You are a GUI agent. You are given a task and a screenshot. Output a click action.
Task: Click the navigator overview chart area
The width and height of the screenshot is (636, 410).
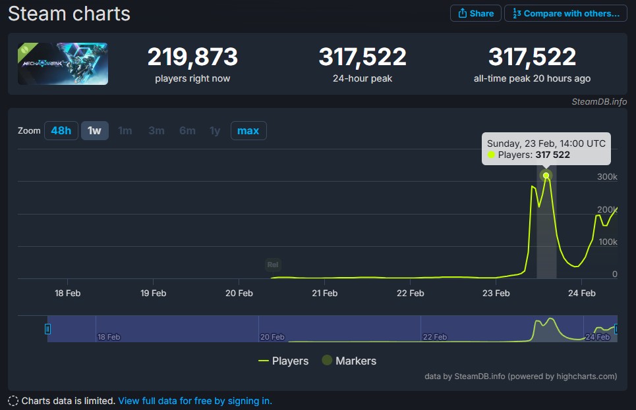332,328
